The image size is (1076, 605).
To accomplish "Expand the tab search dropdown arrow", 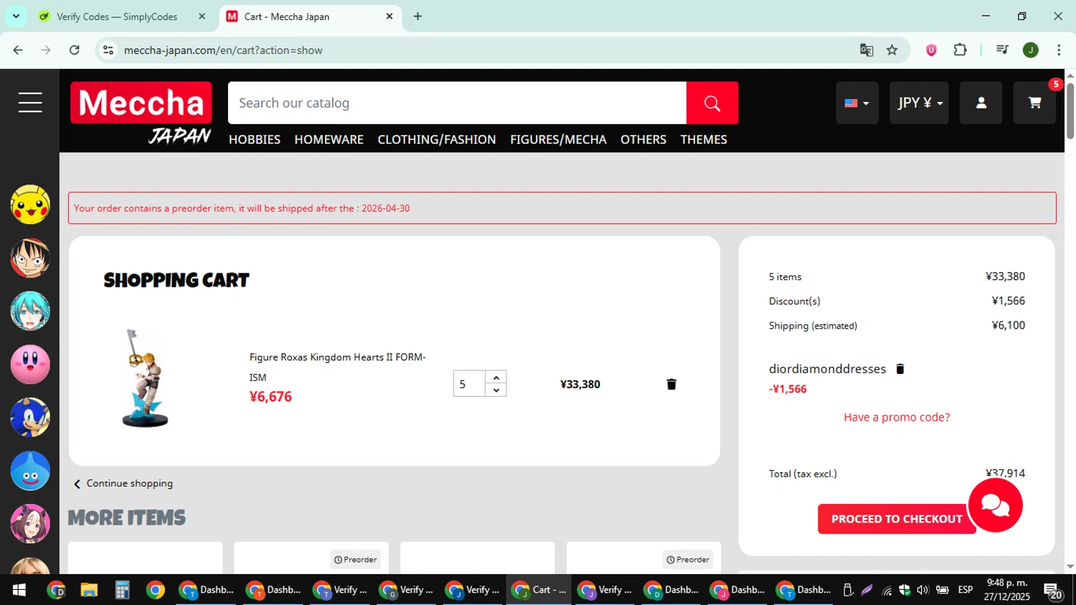I will (x=16, y=16).
